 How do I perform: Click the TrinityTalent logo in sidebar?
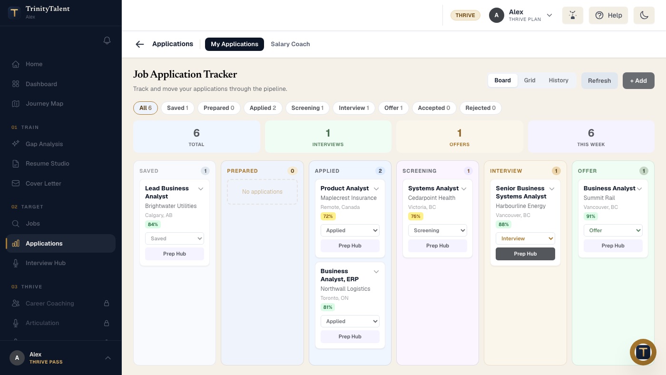click(14, 12)
